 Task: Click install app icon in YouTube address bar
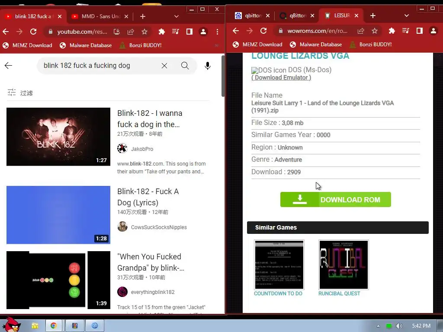click(117, 32)
